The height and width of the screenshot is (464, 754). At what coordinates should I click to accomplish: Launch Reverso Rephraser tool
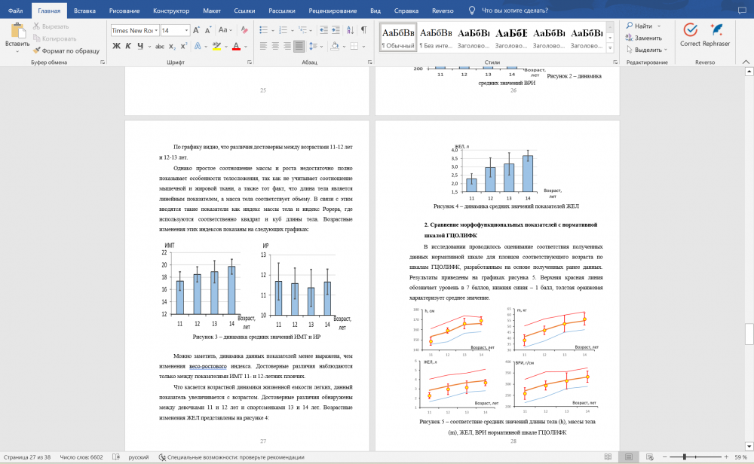click(716, 34)
